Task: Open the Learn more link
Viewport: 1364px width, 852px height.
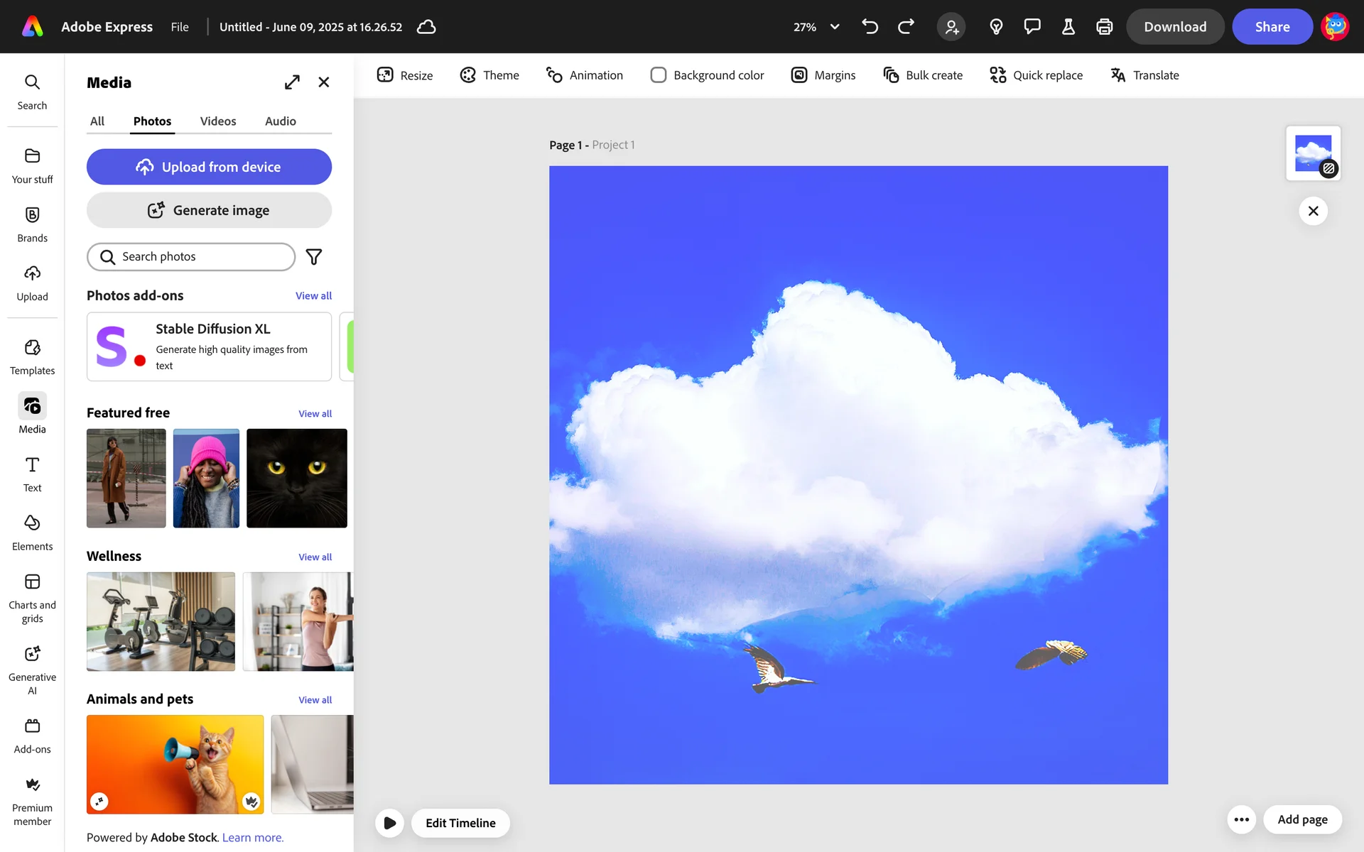Action: tap(252, 838)
